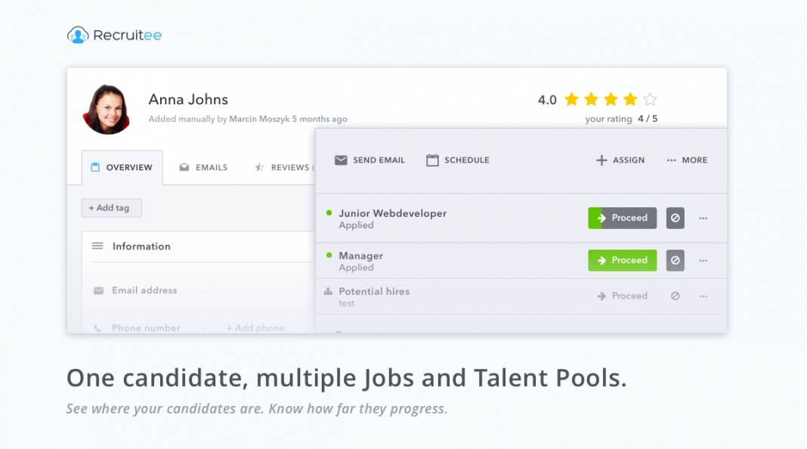This screenshot has width=807, height=449.
Task: Switch to the Emails tab
Action: [203, 167]
